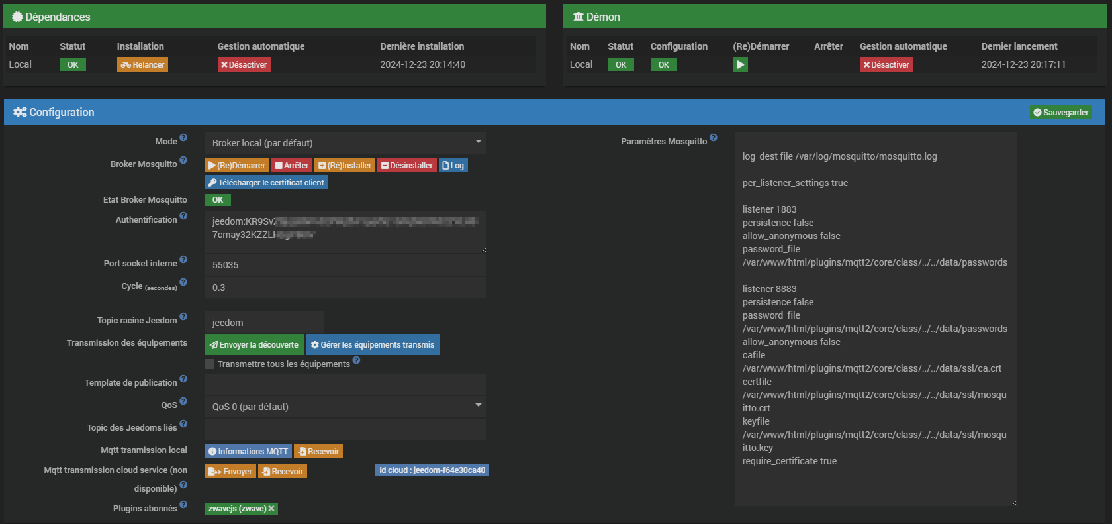Screen dimensions: 1112x524
Task: Click the help icon next to Mode
Action: (x=183, y=138)
